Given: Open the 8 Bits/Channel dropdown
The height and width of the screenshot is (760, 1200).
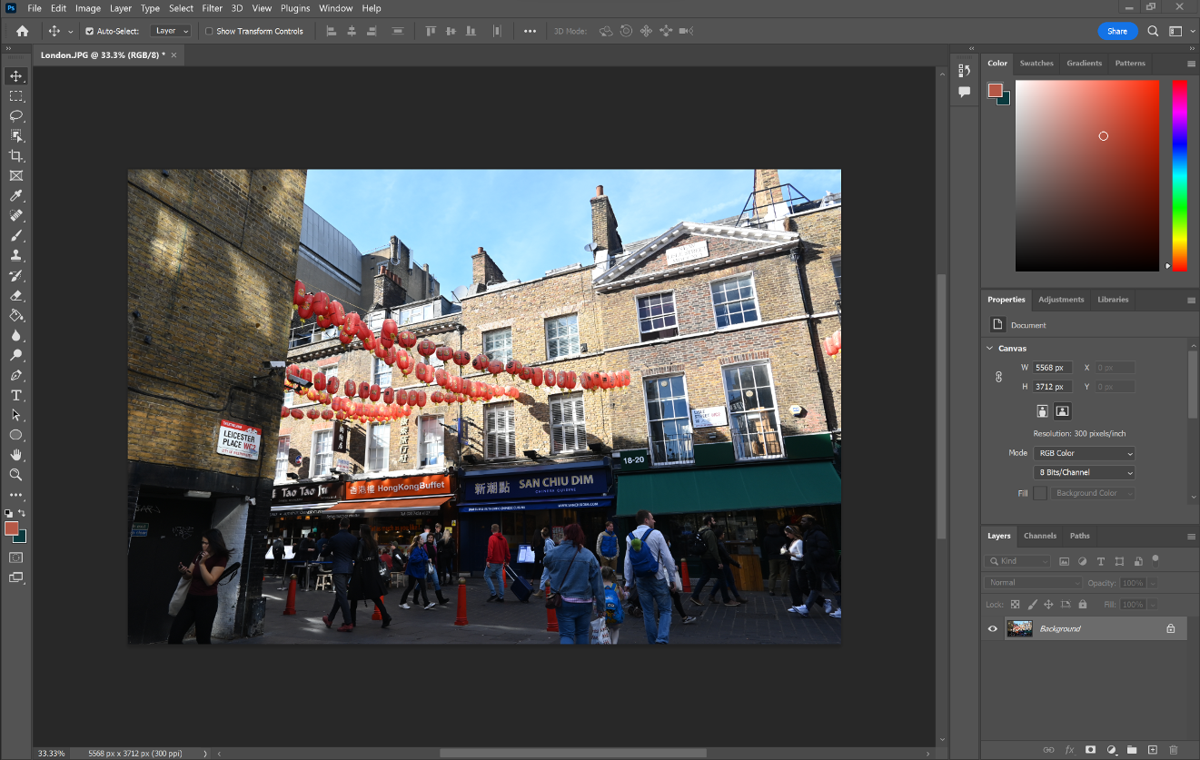Looking at the screenshot, I should 1085,472.
